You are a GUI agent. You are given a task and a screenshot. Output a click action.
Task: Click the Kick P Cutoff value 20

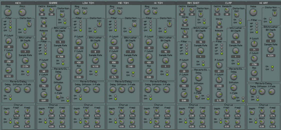click(x=8, y=47)
